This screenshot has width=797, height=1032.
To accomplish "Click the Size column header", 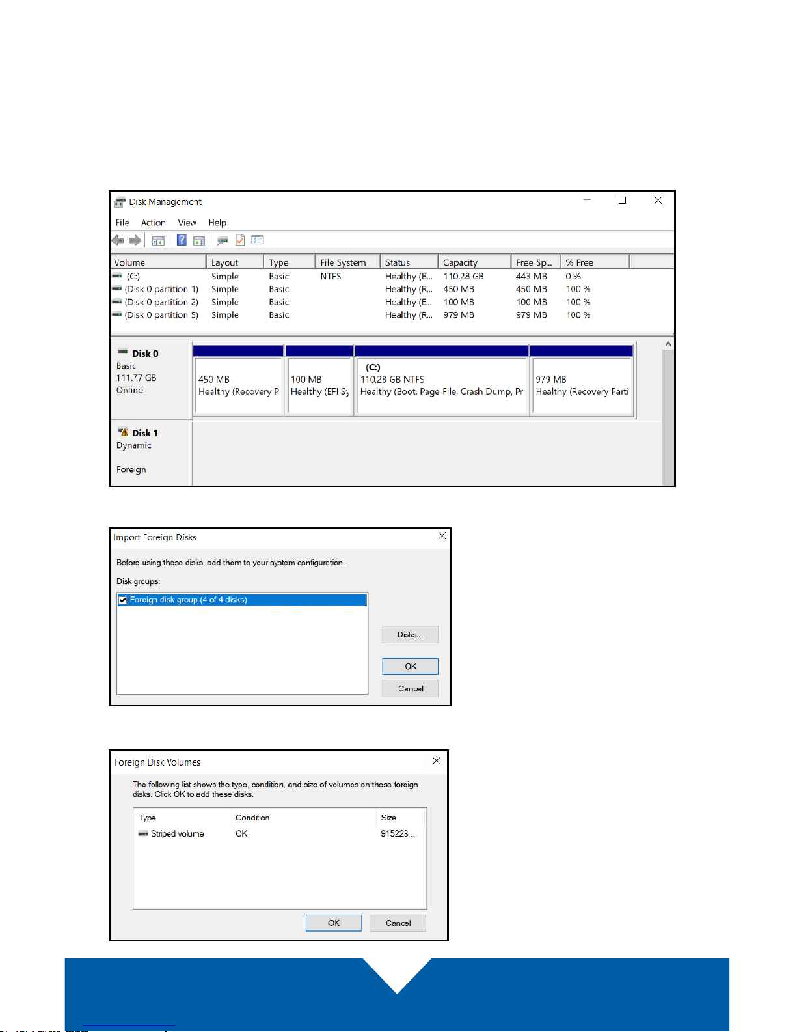I will pyautogui.click(x=401, y=818).
